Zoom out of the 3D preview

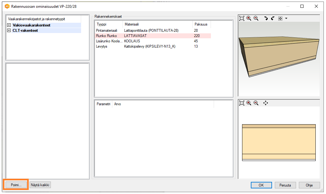coord(256,18)
